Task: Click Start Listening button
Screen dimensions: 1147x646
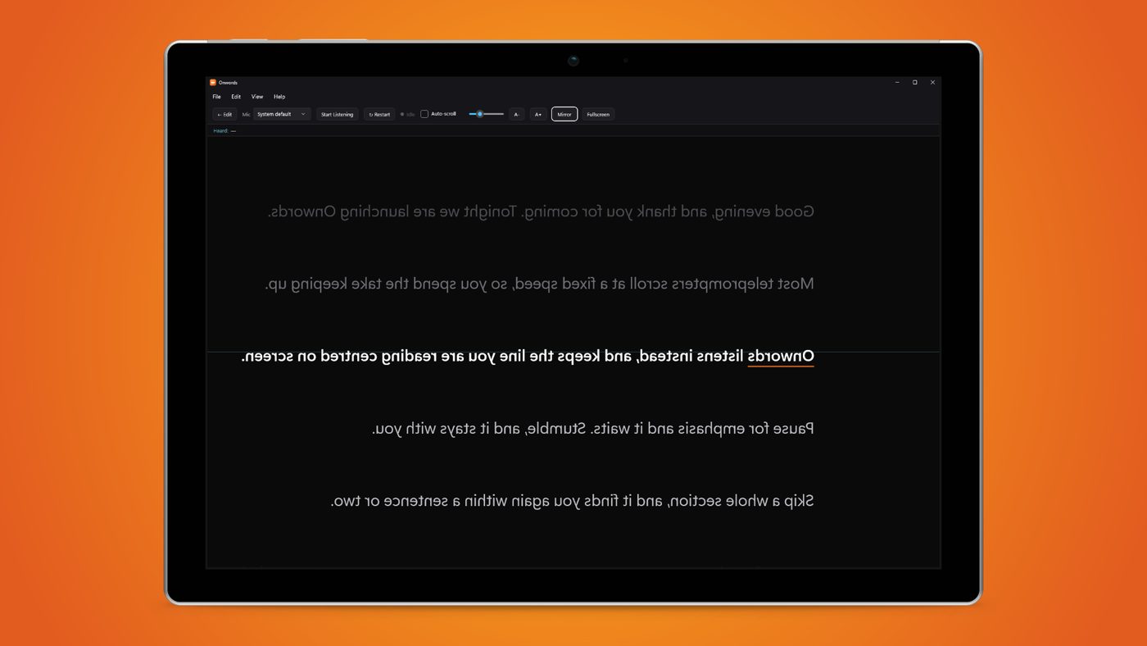Action: tap(338, 114)
